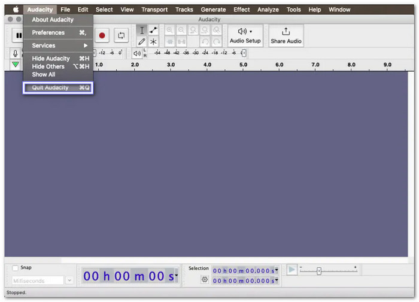Open the Select menu
419x302 pixels.
point(104,10)
